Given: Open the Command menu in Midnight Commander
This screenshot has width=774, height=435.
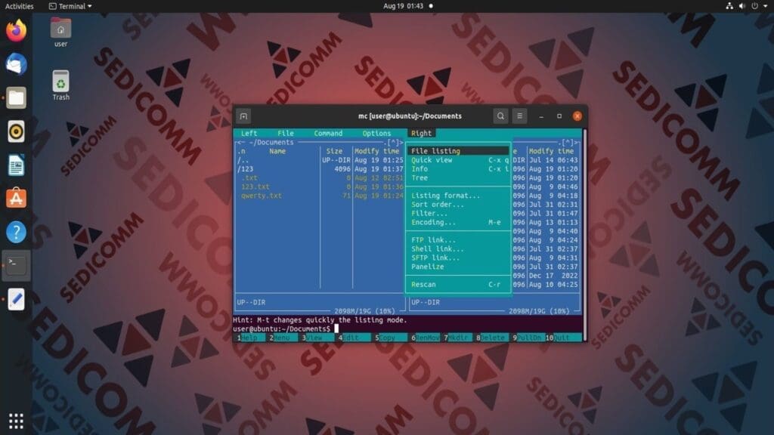Looking at the screenshot, I should pos(328,133).
